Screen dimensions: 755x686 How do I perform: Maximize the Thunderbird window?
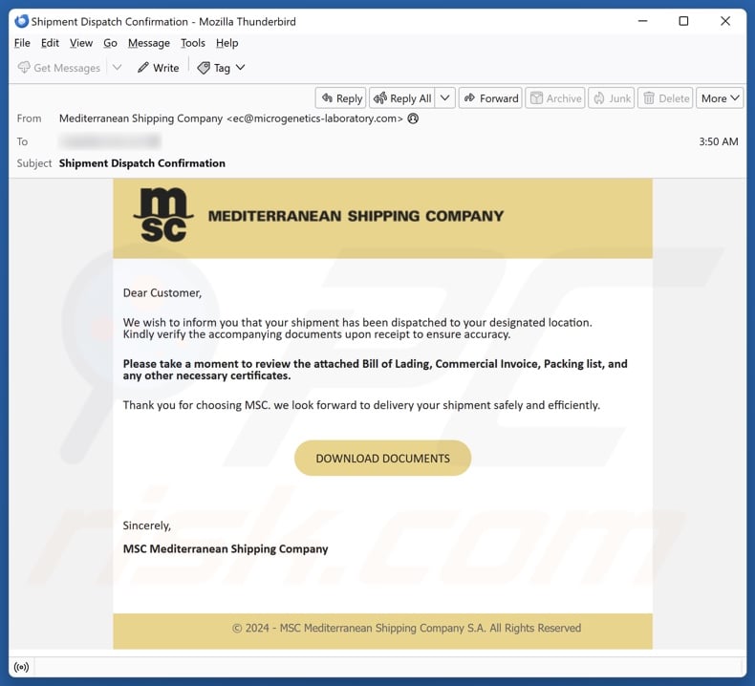click(x=683, y=21)
